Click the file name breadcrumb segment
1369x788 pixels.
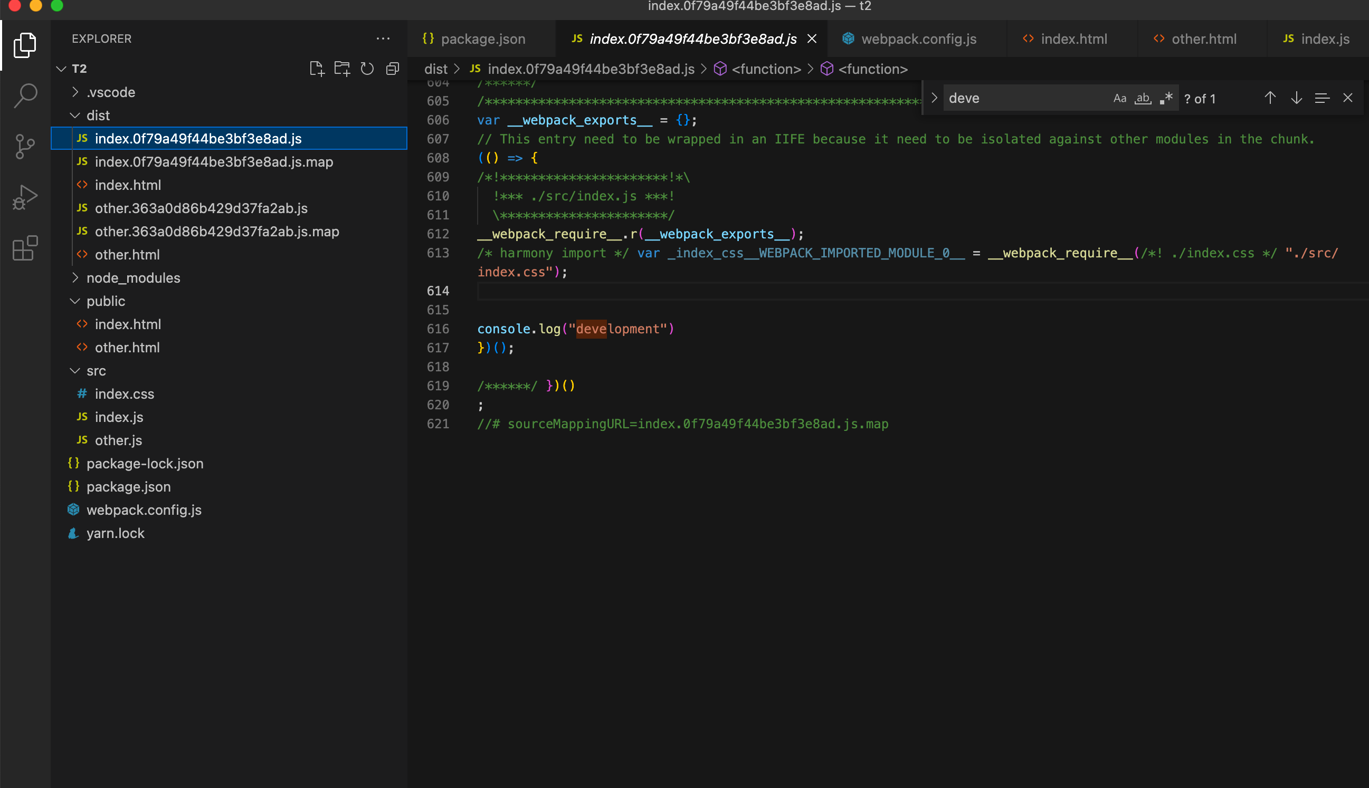pyautogui.click(x=591, y=69)
